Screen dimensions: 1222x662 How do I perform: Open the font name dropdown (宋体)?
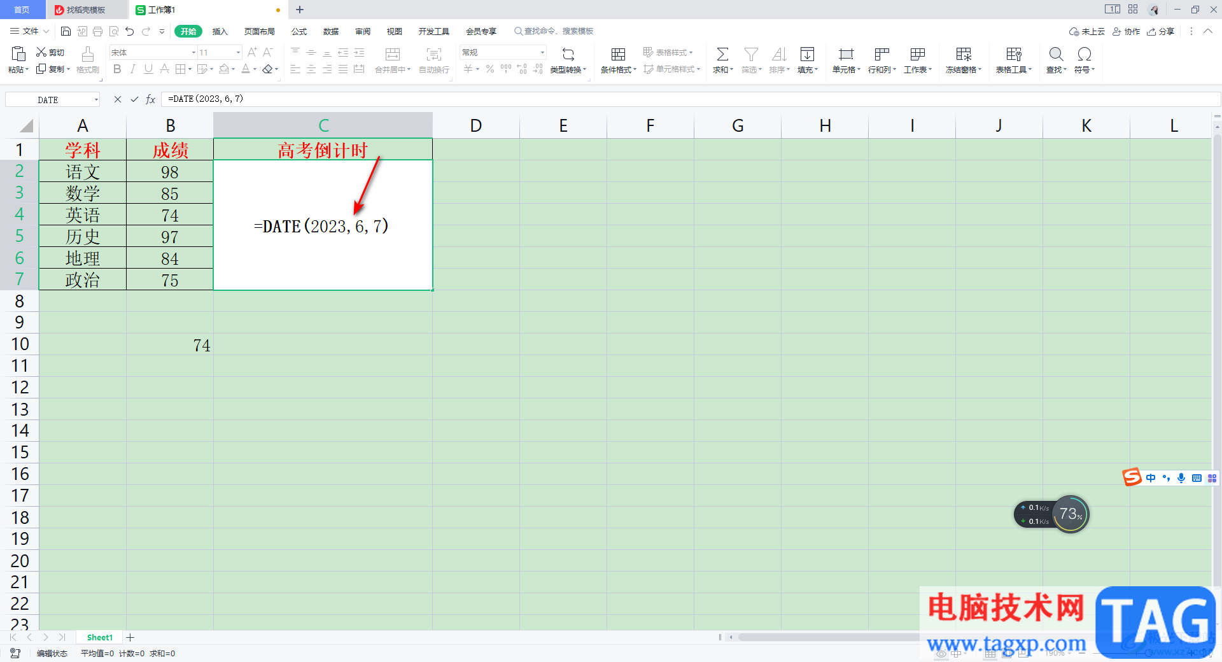(193, 52)
